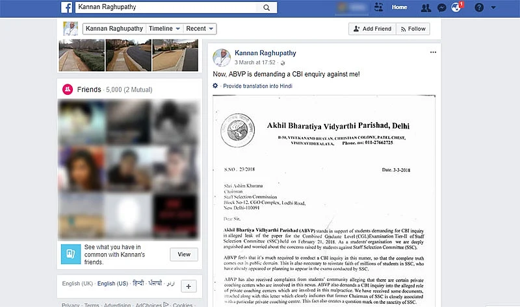Open the post author name Kannan Raghupathy

(x=265, y=53)
